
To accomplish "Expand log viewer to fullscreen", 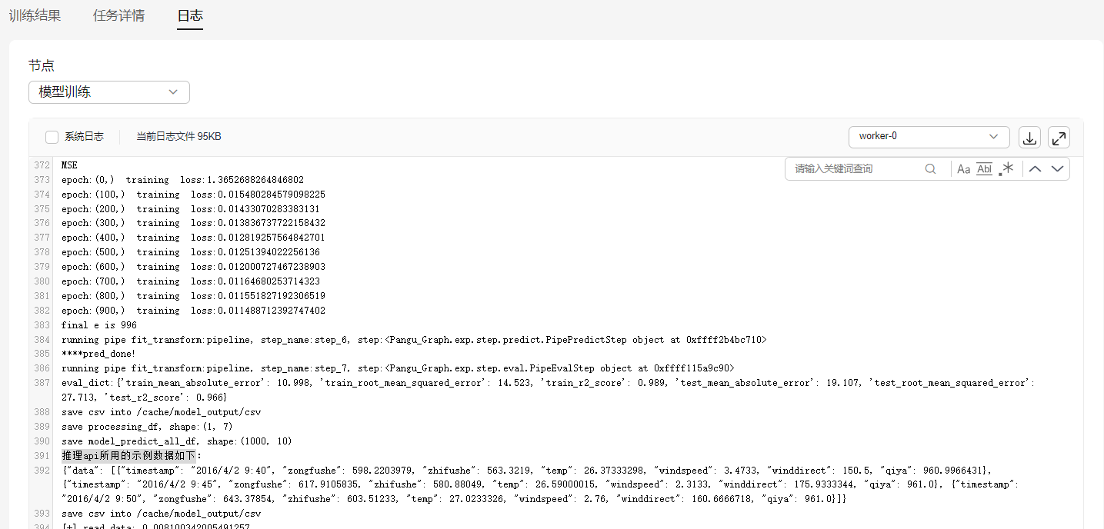I will pyautogui.click(x=1059, y=138).
